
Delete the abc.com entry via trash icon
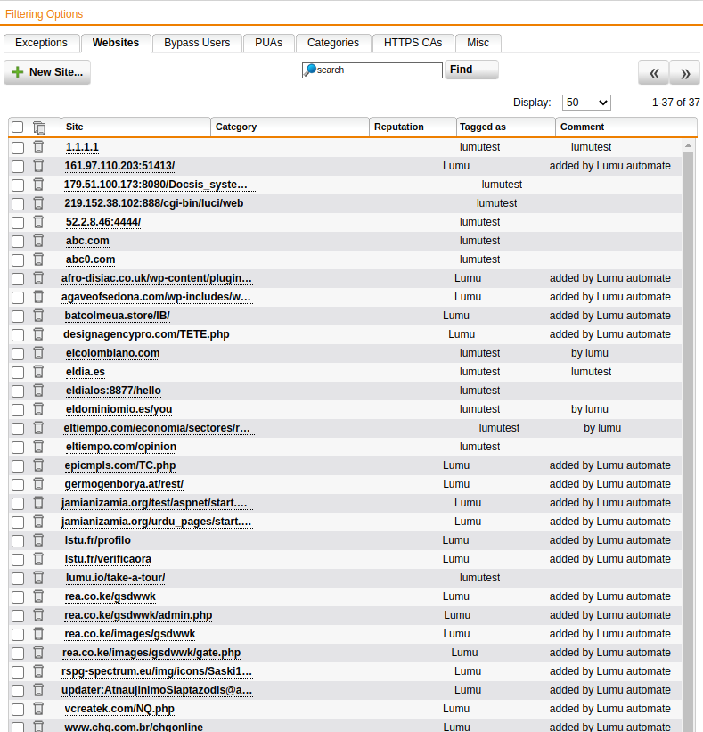pyautogui.click(x=38, y=241)
